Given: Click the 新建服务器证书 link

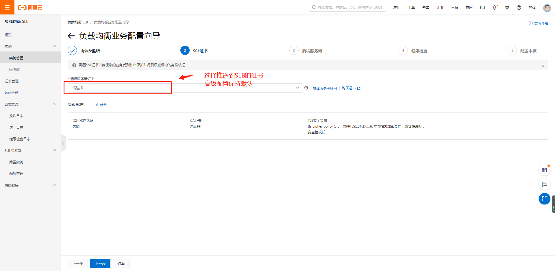Looking at the screenshot, I should point(325,89).
